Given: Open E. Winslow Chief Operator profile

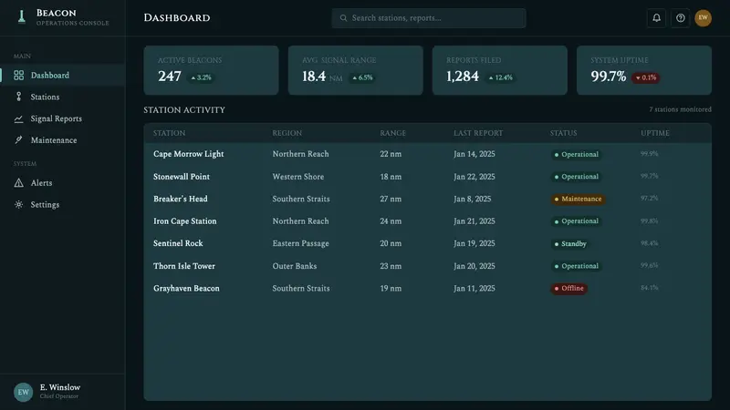Looking at the screenshot, I should [62, 392].
